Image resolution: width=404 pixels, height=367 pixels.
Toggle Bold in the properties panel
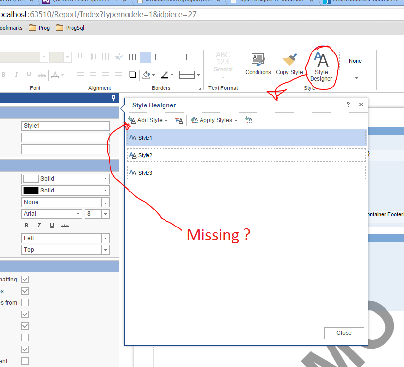tap(26, 226)
